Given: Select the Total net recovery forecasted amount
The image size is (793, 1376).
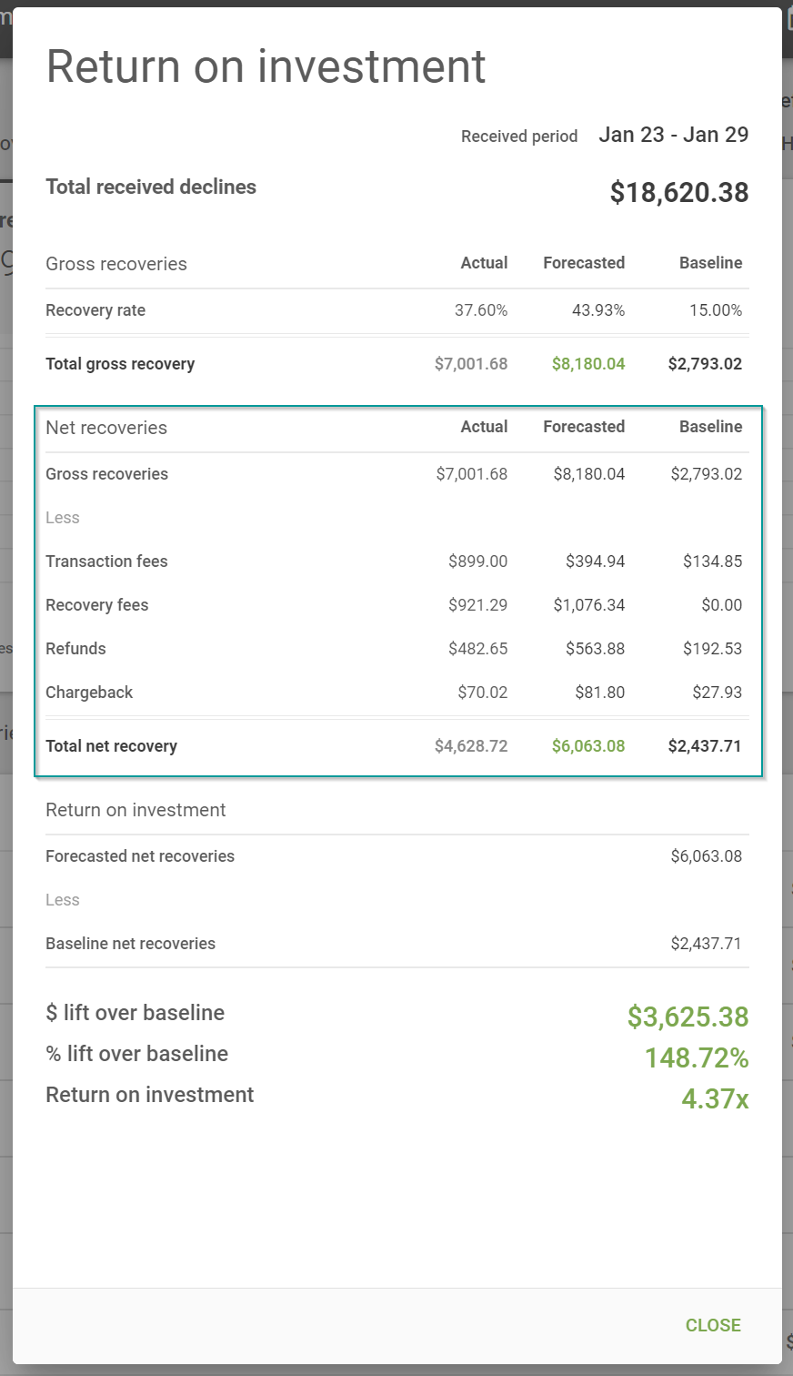Looking at the screenshot, I should pyautogui.click(x=587, y=745).
